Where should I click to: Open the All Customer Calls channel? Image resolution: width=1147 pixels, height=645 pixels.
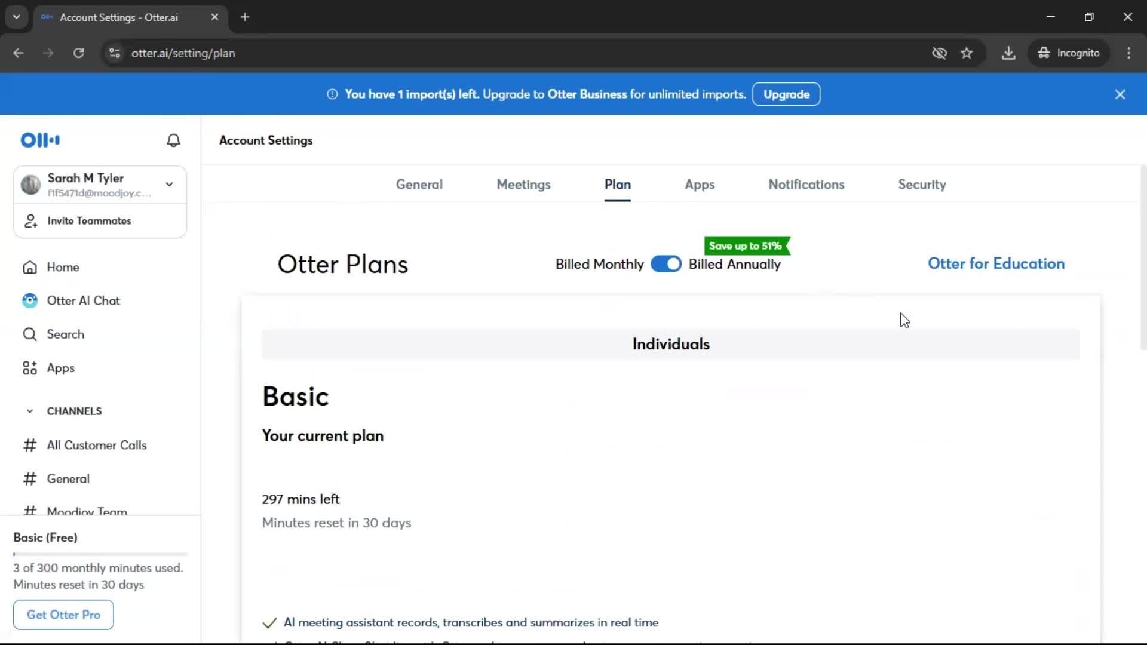pos(96,446)
